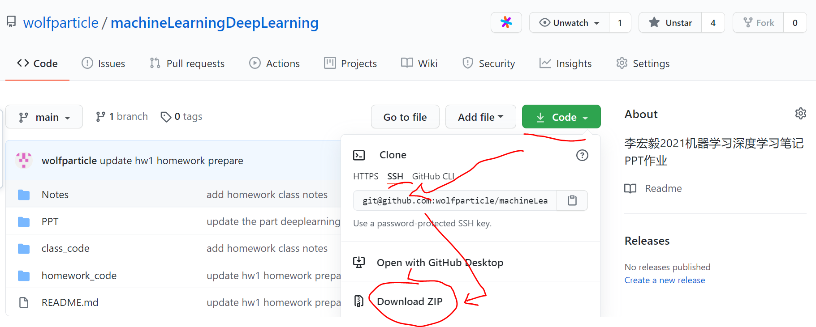Open the Pull requests tab

click(x=187, y=64)
